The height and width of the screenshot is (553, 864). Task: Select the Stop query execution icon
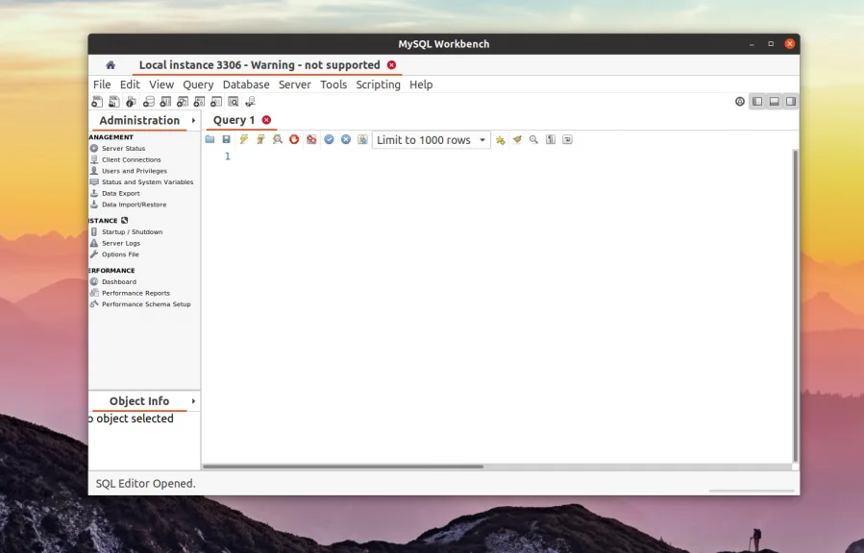pyautogui.click(x=293, y=139)
